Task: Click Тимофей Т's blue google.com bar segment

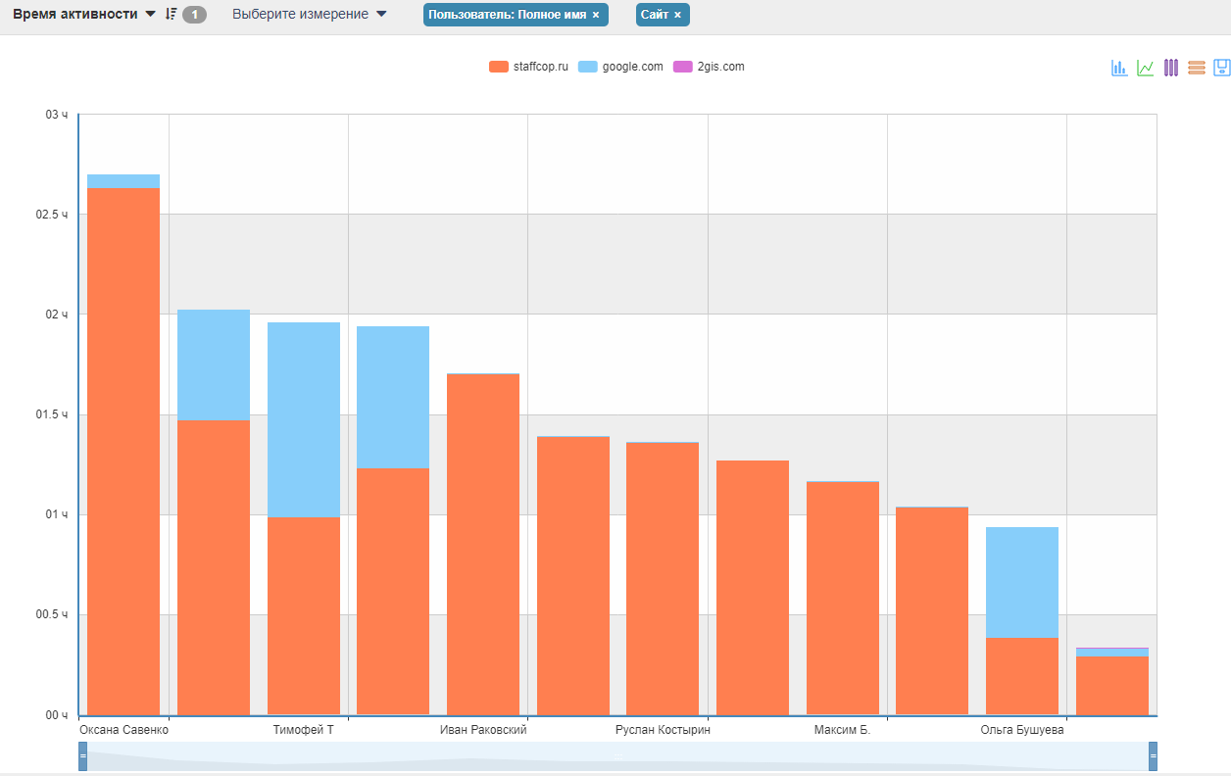Action: pos(304,419)
